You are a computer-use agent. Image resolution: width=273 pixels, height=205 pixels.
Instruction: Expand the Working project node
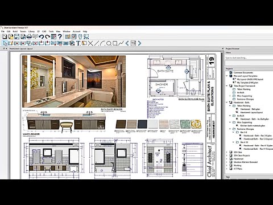click(227, 165)
